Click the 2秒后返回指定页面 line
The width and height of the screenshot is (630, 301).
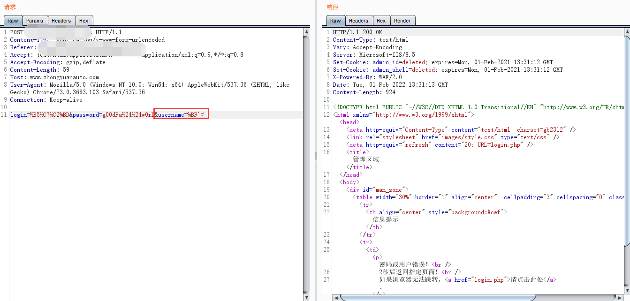[420, 272]
